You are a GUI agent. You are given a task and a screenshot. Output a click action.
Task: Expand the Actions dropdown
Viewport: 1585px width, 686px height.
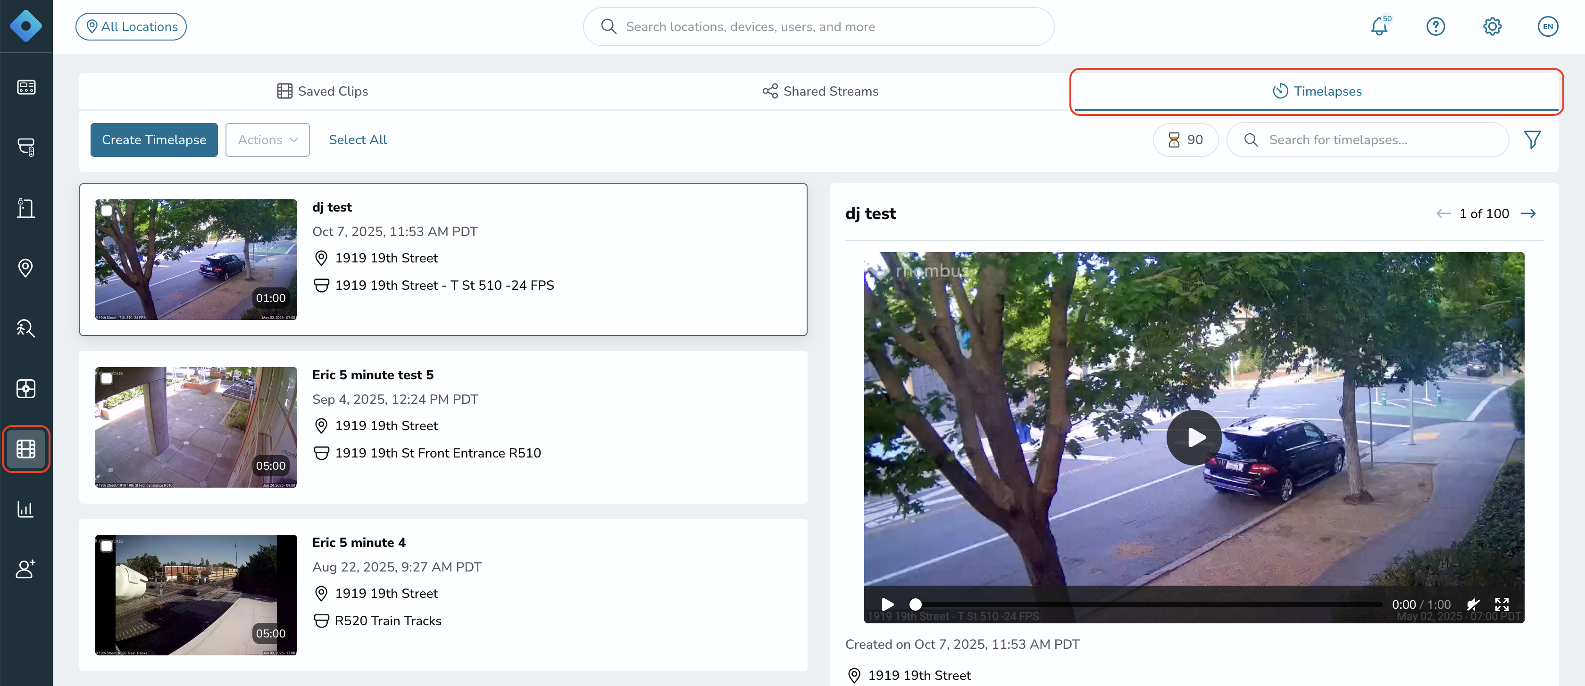tap(267, 139)
